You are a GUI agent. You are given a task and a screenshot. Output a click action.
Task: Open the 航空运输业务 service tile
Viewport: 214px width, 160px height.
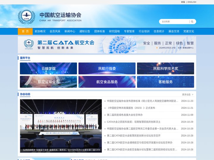pyautogui.click(x=48, y=82)
